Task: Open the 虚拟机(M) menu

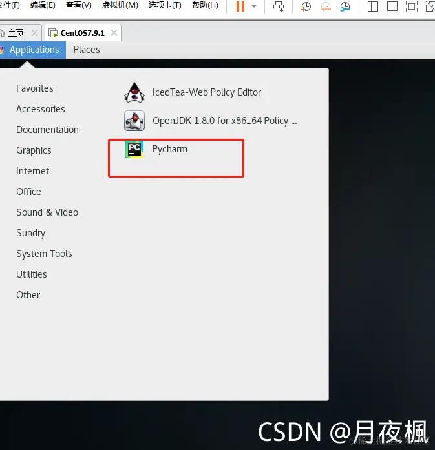Action: tap(120, 5)
